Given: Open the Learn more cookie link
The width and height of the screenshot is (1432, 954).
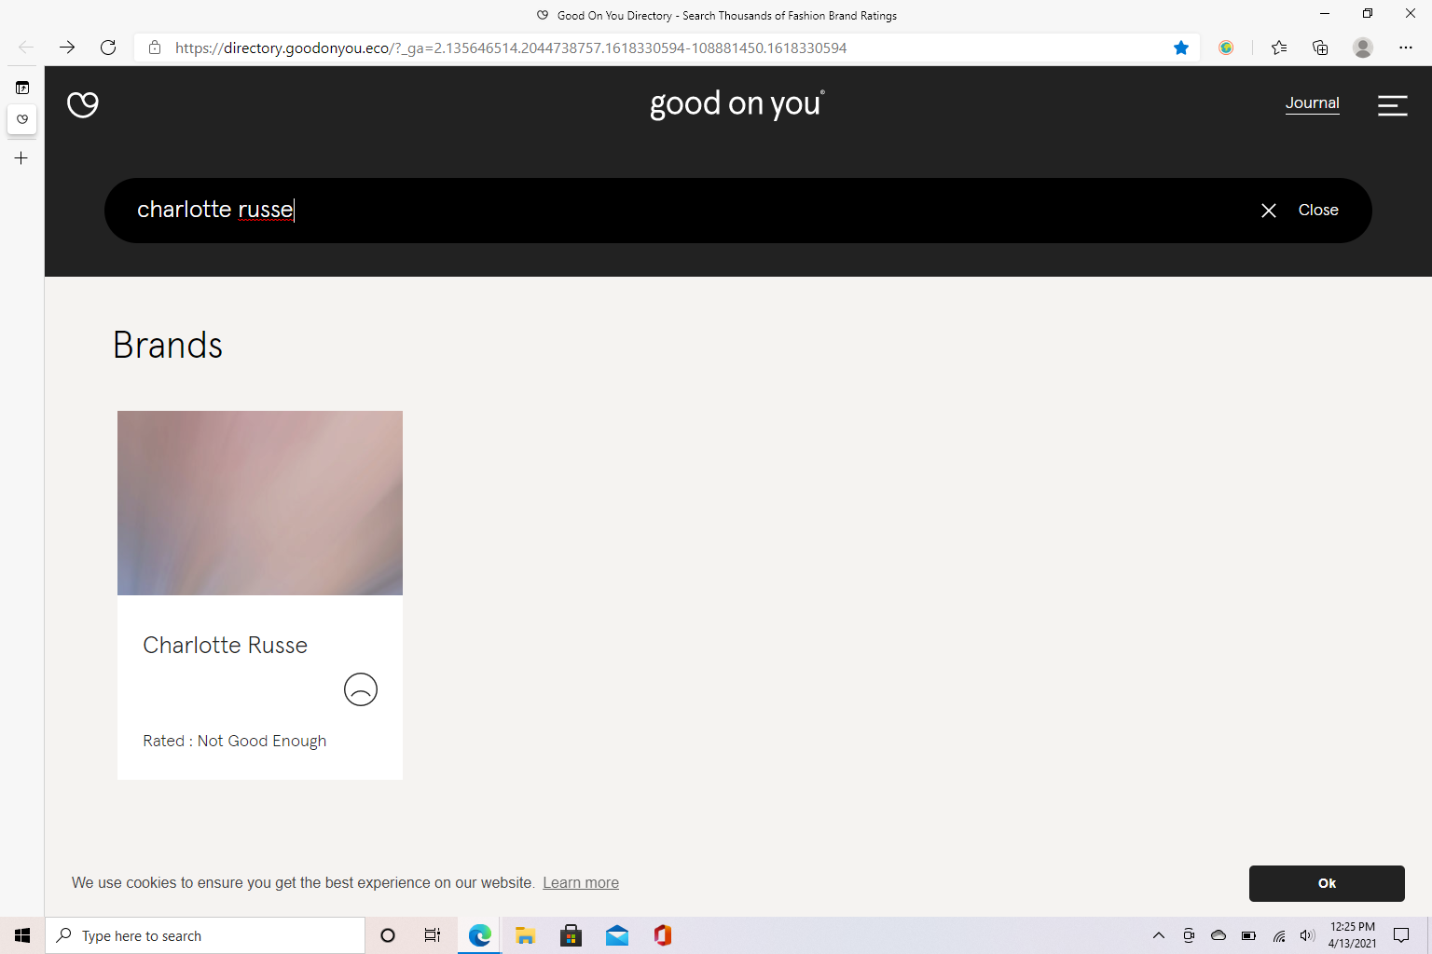Looking at the screenshot, I should [581, 883].
